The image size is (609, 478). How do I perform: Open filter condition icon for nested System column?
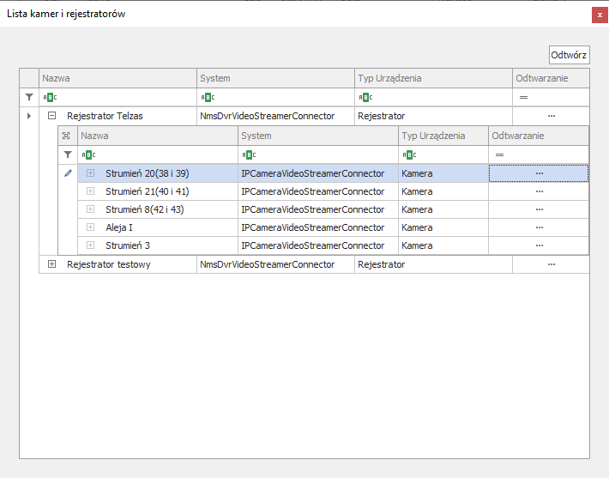click(249, 154)
